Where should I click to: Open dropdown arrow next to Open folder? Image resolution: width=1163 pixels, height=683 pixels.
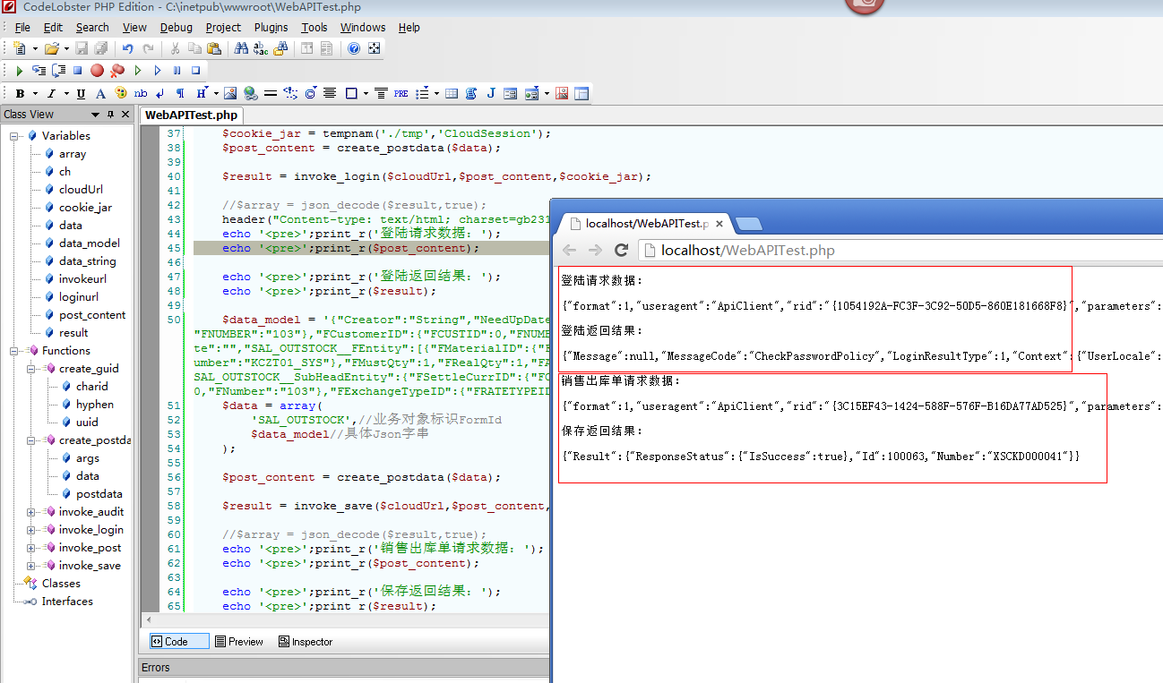pos(66,49)
